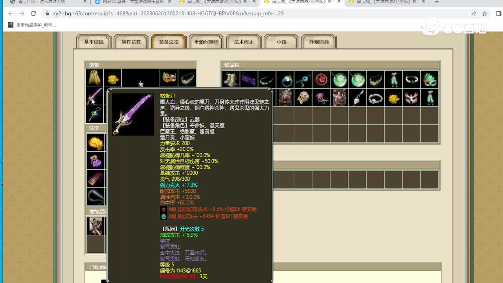Click the green boots in the inventory

click(x=231, y=79)
